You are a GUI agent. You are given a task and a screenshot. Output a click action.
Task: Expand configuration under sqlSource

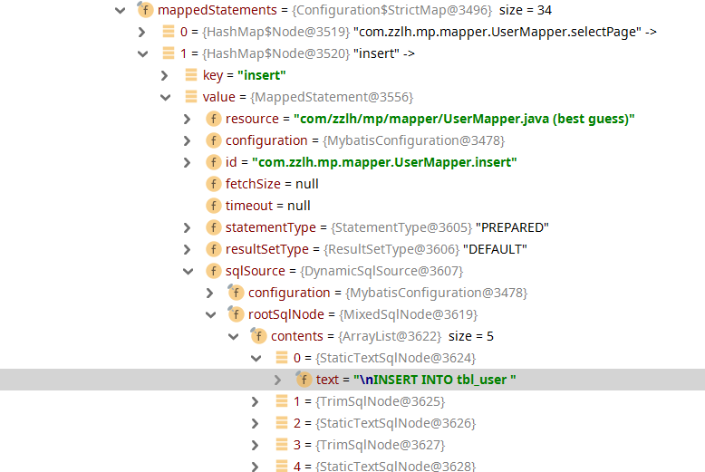pos(210,294)
